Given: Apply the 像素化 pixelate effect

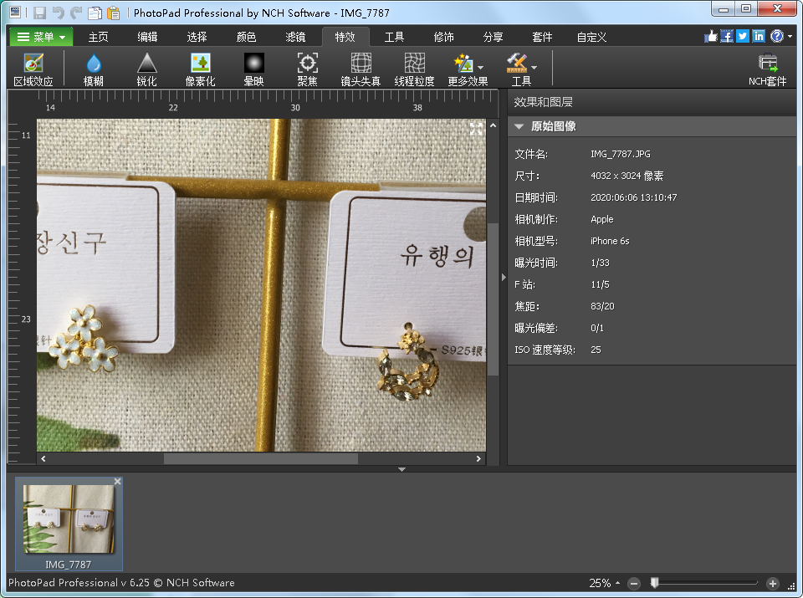Looking at the screenshot, I should [200, 69].
